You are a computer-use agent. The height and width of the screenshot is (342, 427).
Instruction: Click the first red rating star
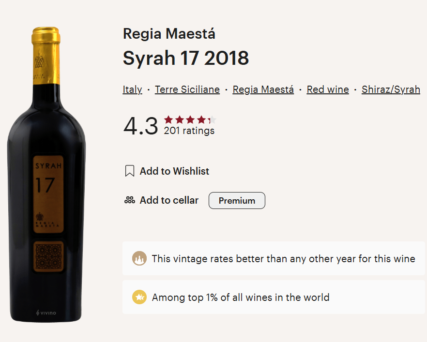click(168, 119)
